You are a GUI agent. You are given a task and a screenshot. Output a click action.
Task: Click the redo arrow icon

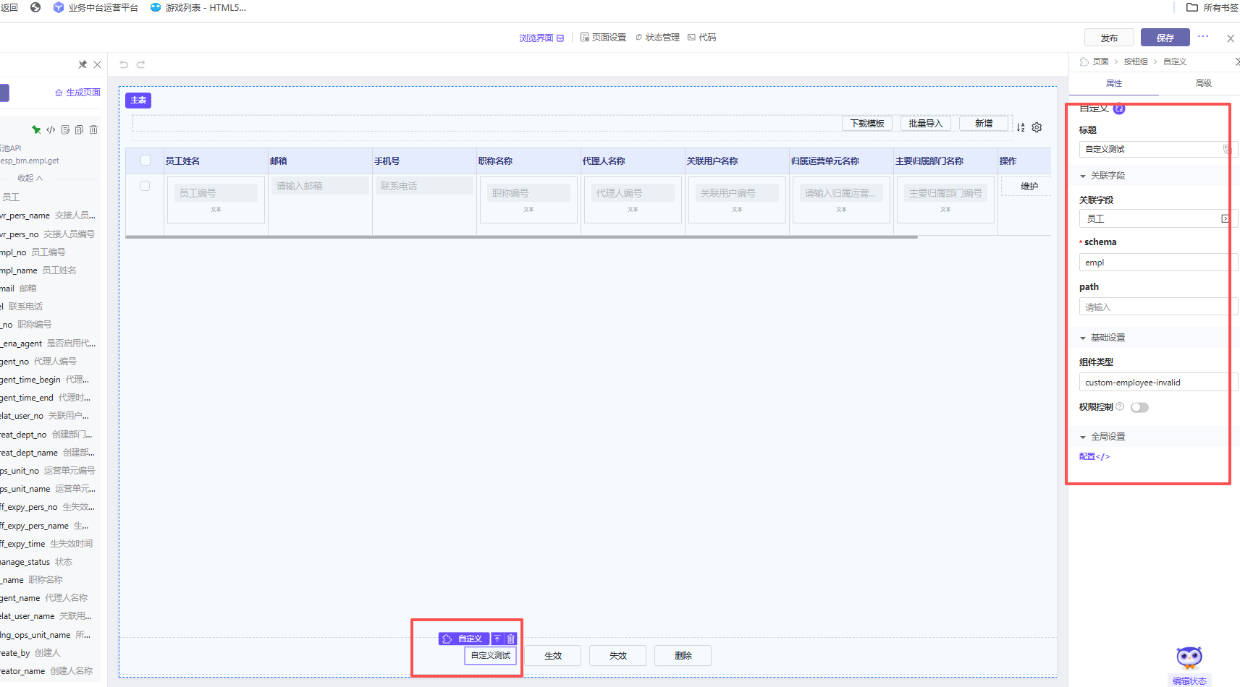click(x=141, y=64)
